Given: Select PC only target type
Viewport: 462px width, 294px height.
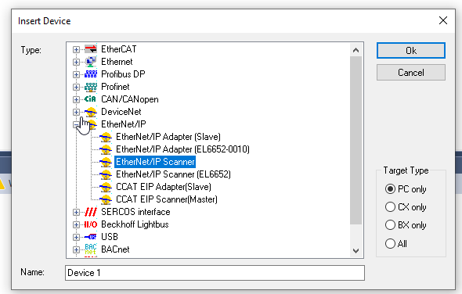Looking at the screenshot, I should point(390,189).
